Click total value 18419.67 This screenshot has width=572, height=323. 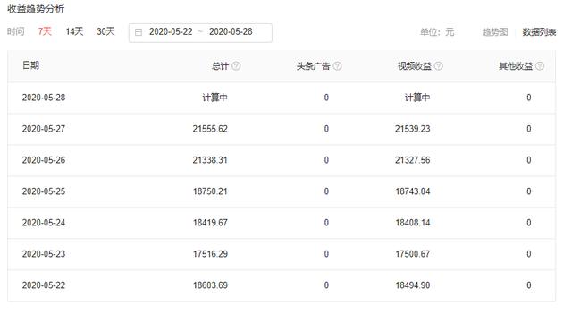(210, 223)
